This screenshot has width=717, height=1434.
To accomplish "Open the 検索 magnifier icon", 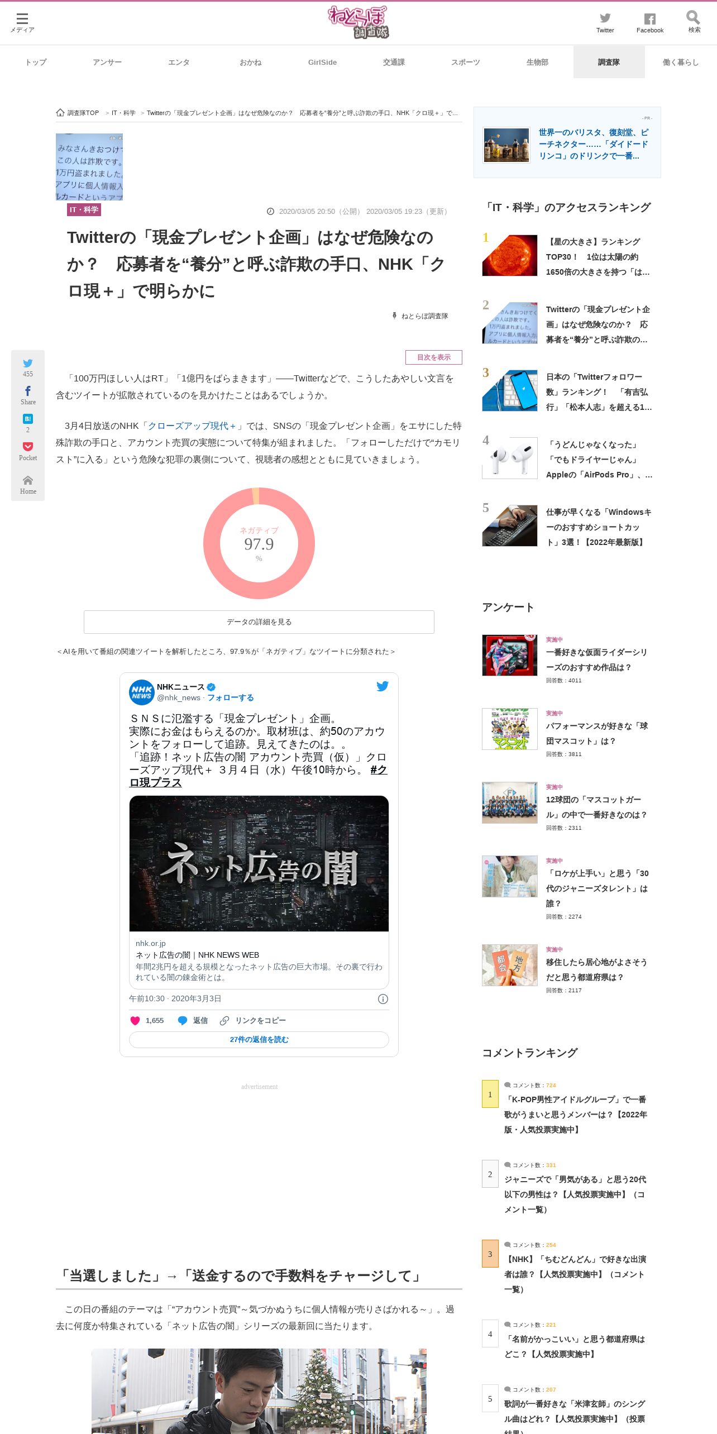I will (694, 22).
